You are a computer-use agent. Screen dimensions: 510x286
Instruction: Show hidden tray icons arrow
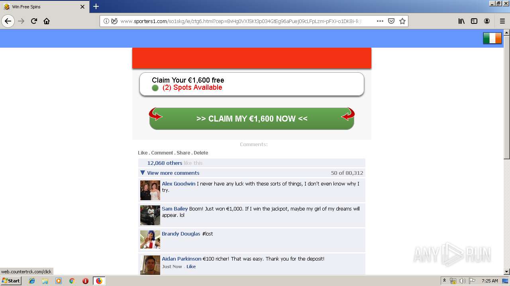[x=444, y=281]
